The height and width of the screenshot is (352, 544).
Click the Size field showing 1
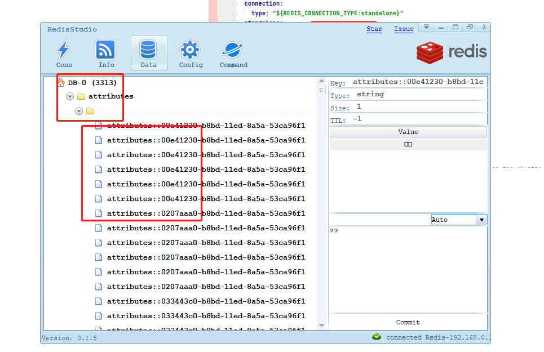(421, 106)
